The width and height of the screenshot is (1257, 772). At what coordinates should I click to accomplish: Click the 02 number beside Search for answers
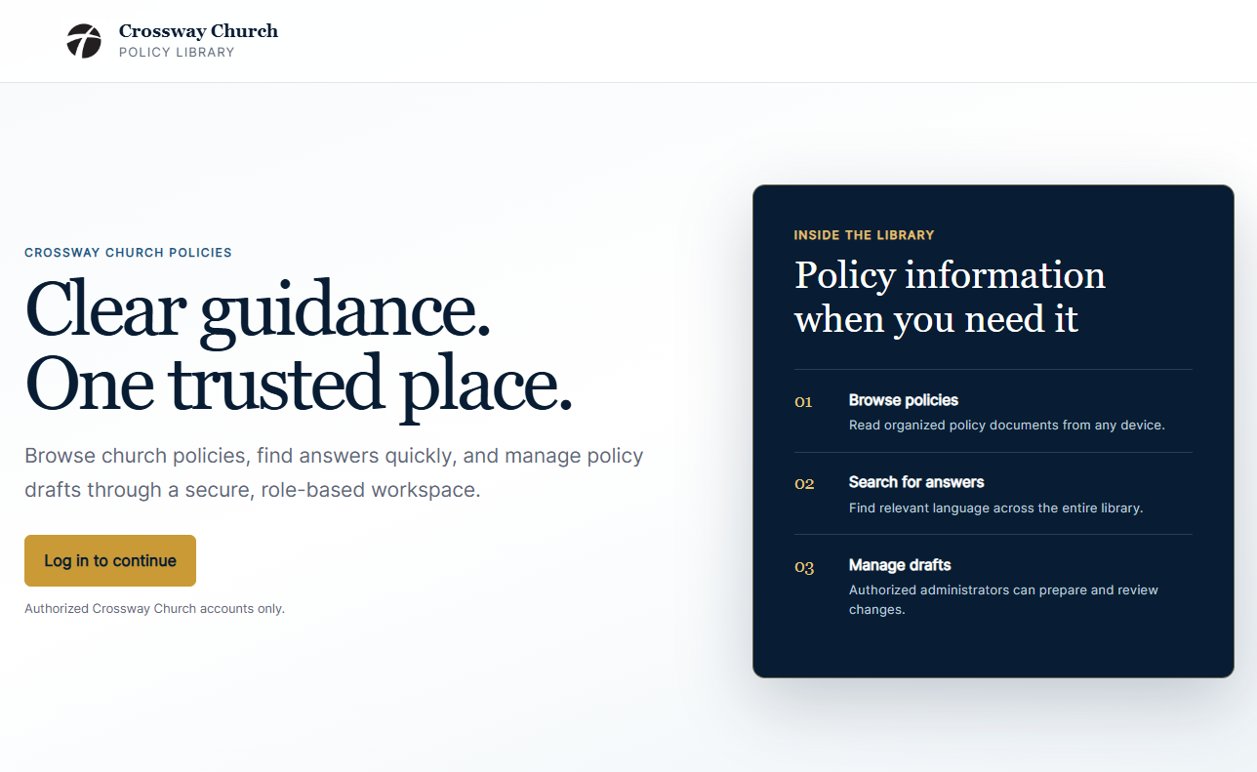[804, 483]
